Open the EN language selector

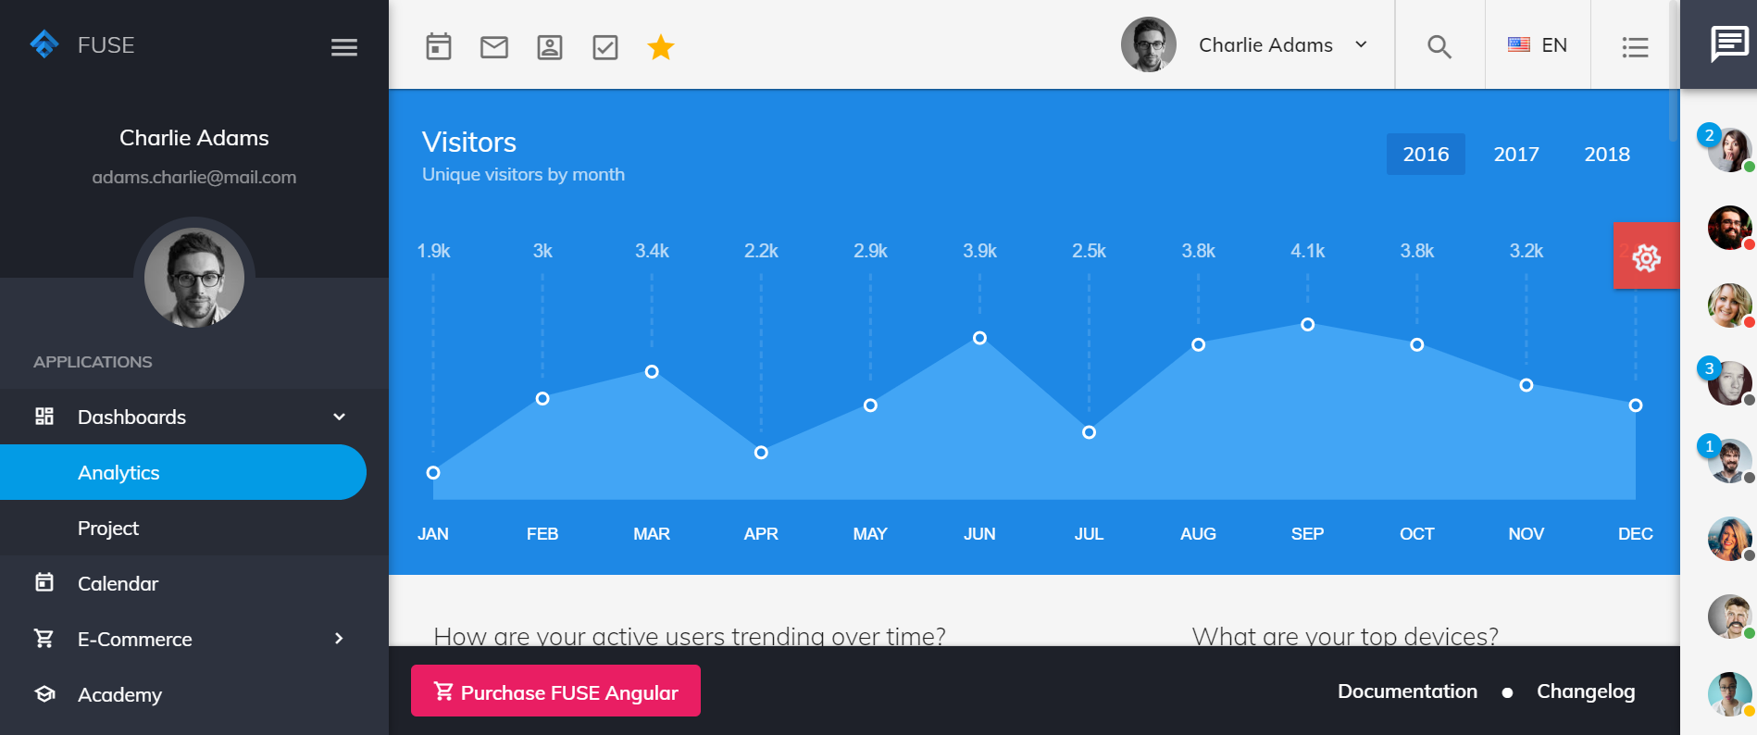(x=1538, y=44)
